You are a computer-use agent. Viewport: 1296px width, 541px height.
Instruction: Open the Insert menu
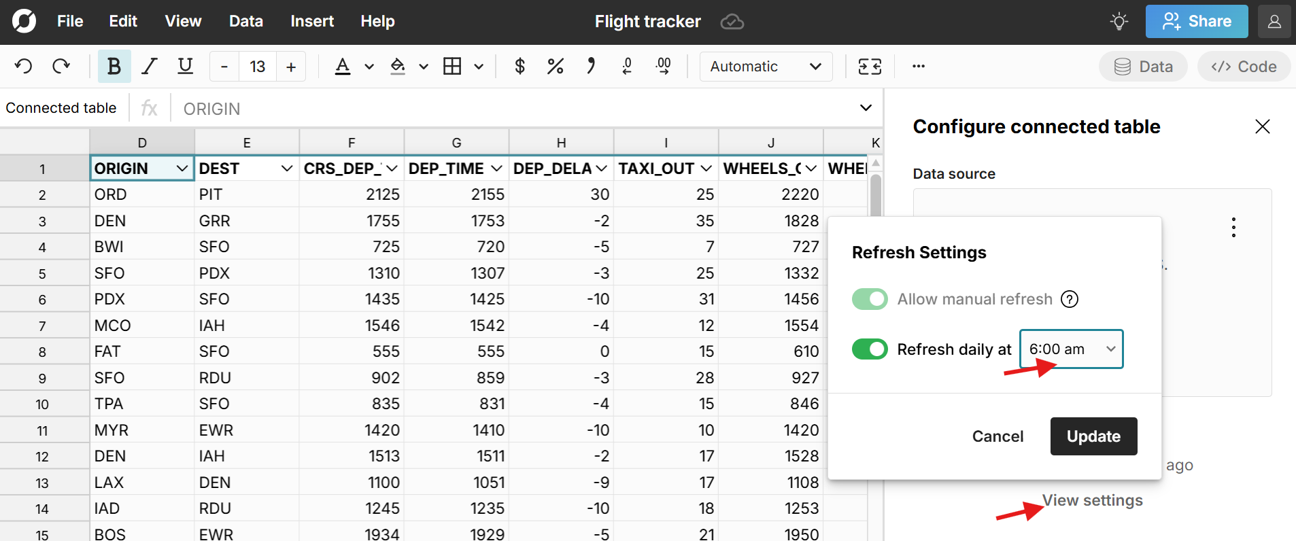(312, 22)
